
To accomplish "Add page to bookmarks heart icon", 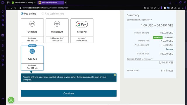I will tap(159, 8).
